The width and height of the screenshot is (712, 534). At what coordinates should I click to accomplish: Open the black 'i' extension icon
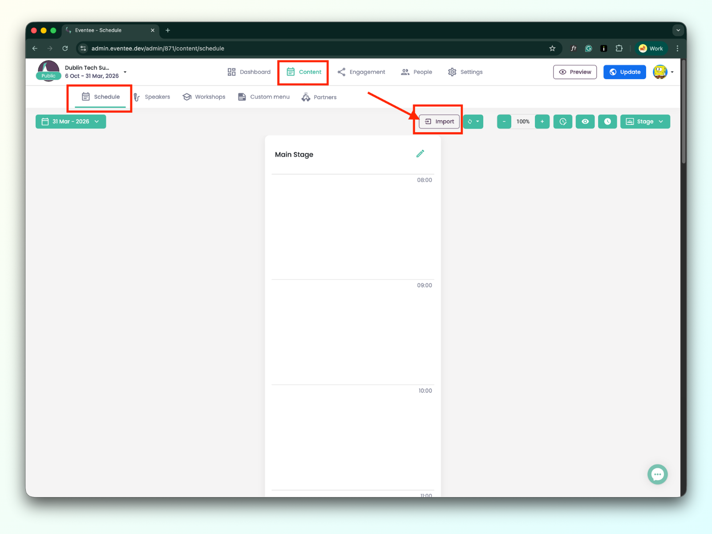click(604, 49)
